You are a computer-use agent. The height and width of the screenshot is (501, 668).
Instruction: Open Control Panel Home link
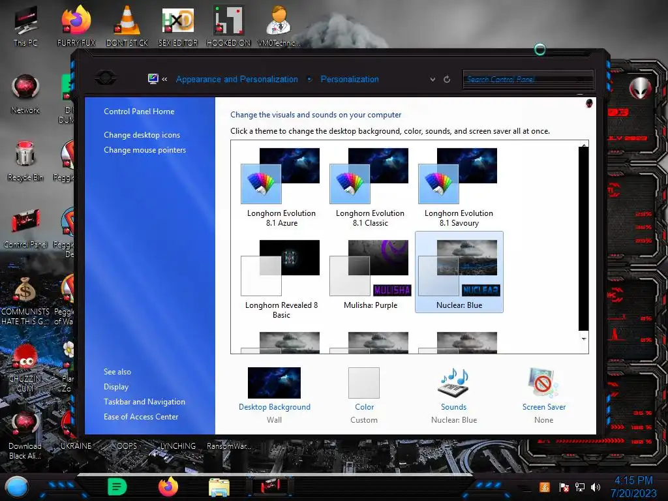pos(139,112)
